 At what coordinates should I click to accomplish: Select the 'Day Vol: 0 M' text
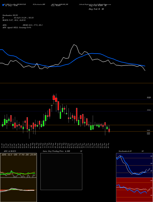[x=96, y=9]
